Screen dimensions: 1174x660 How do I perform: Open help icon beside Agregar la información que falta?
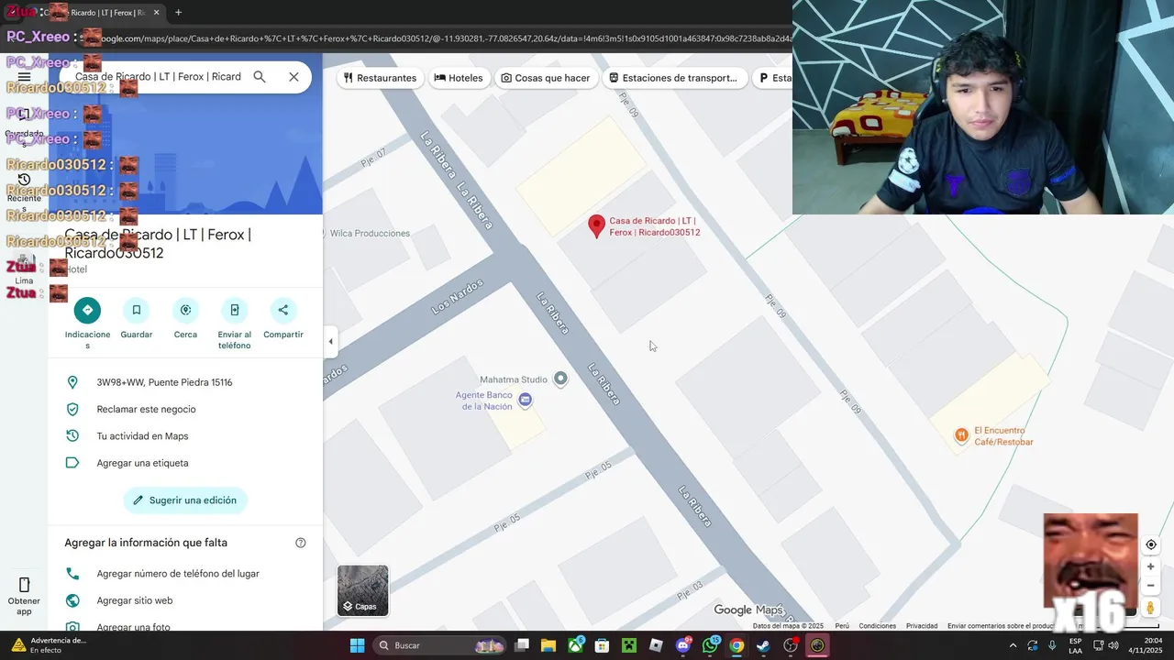(x=300, y=543)
